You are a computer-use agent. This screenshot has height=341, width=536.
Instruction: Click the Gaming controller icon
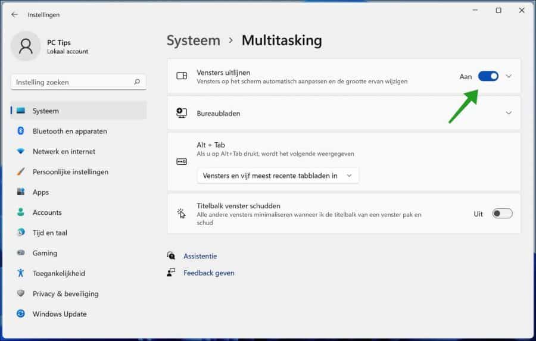(21, 253)
